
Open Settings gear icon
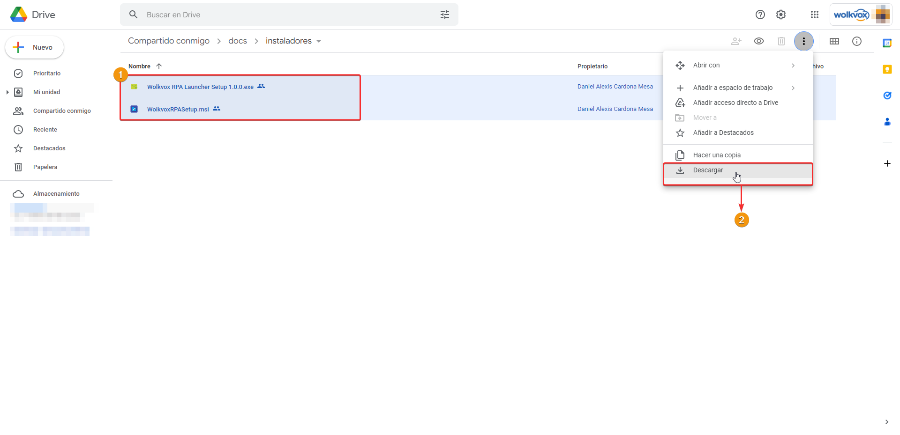(781, 15)
